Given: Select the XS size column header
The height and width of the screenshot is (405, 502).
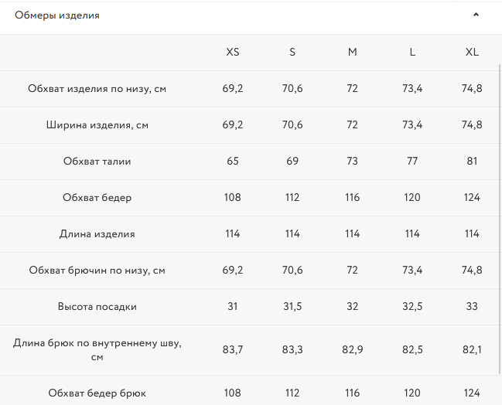Looking at the screenshot, I should tap(233, 53).
